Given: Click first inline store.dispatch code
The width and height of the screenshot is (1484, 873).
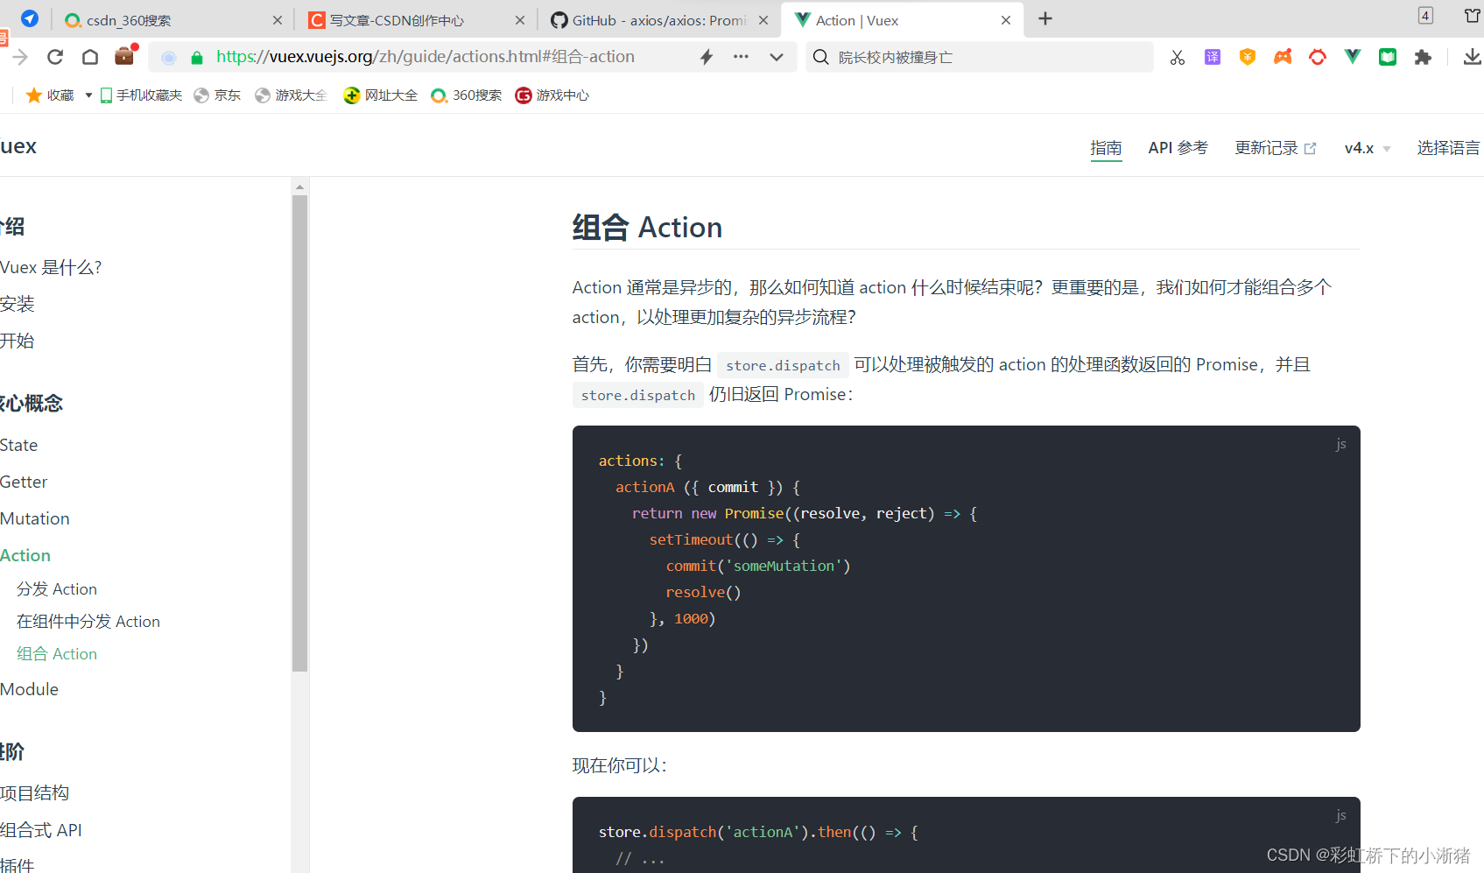Looking at the screenshot, I should click(x=783, y=365).
